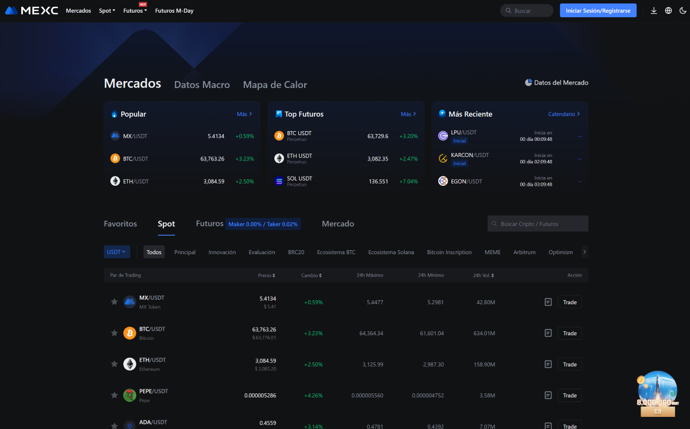Open Más in Top Futuros card
The image size is (690, 429).
[408, 114]
